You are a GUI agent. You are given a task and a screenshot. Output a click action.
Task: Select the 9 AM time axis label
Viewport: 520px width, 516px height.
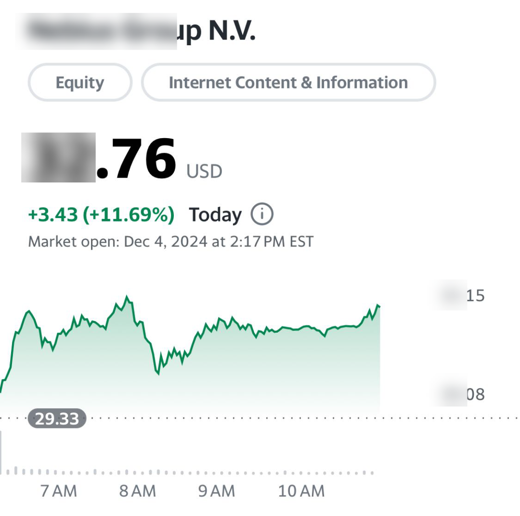pyautogui.click(x=217, y=491)
